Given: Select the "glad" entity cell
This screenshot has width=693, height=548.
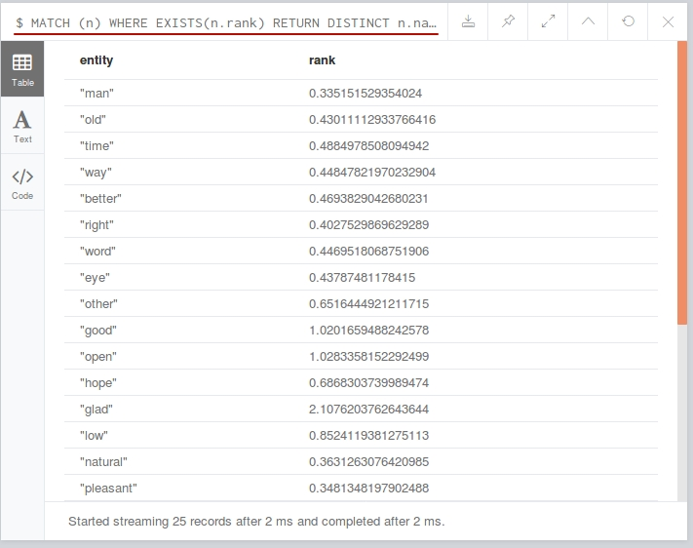Looking at the screenshot, I should [96, 410].
